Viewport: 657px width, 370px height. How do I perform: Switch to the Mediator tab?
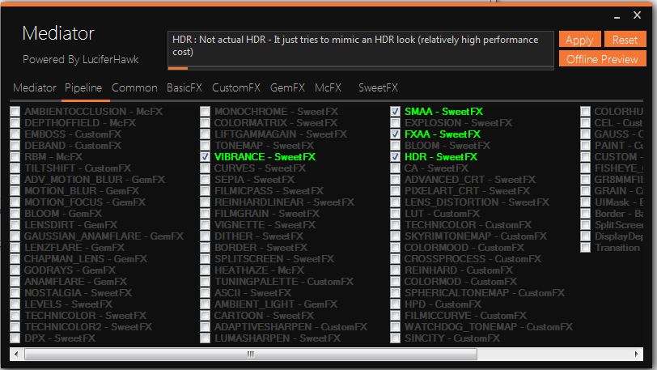tap(34, 87)
